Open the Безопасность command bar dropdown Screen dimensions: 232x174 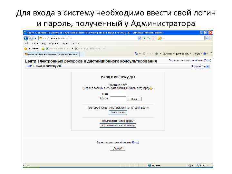click(183, 54)
